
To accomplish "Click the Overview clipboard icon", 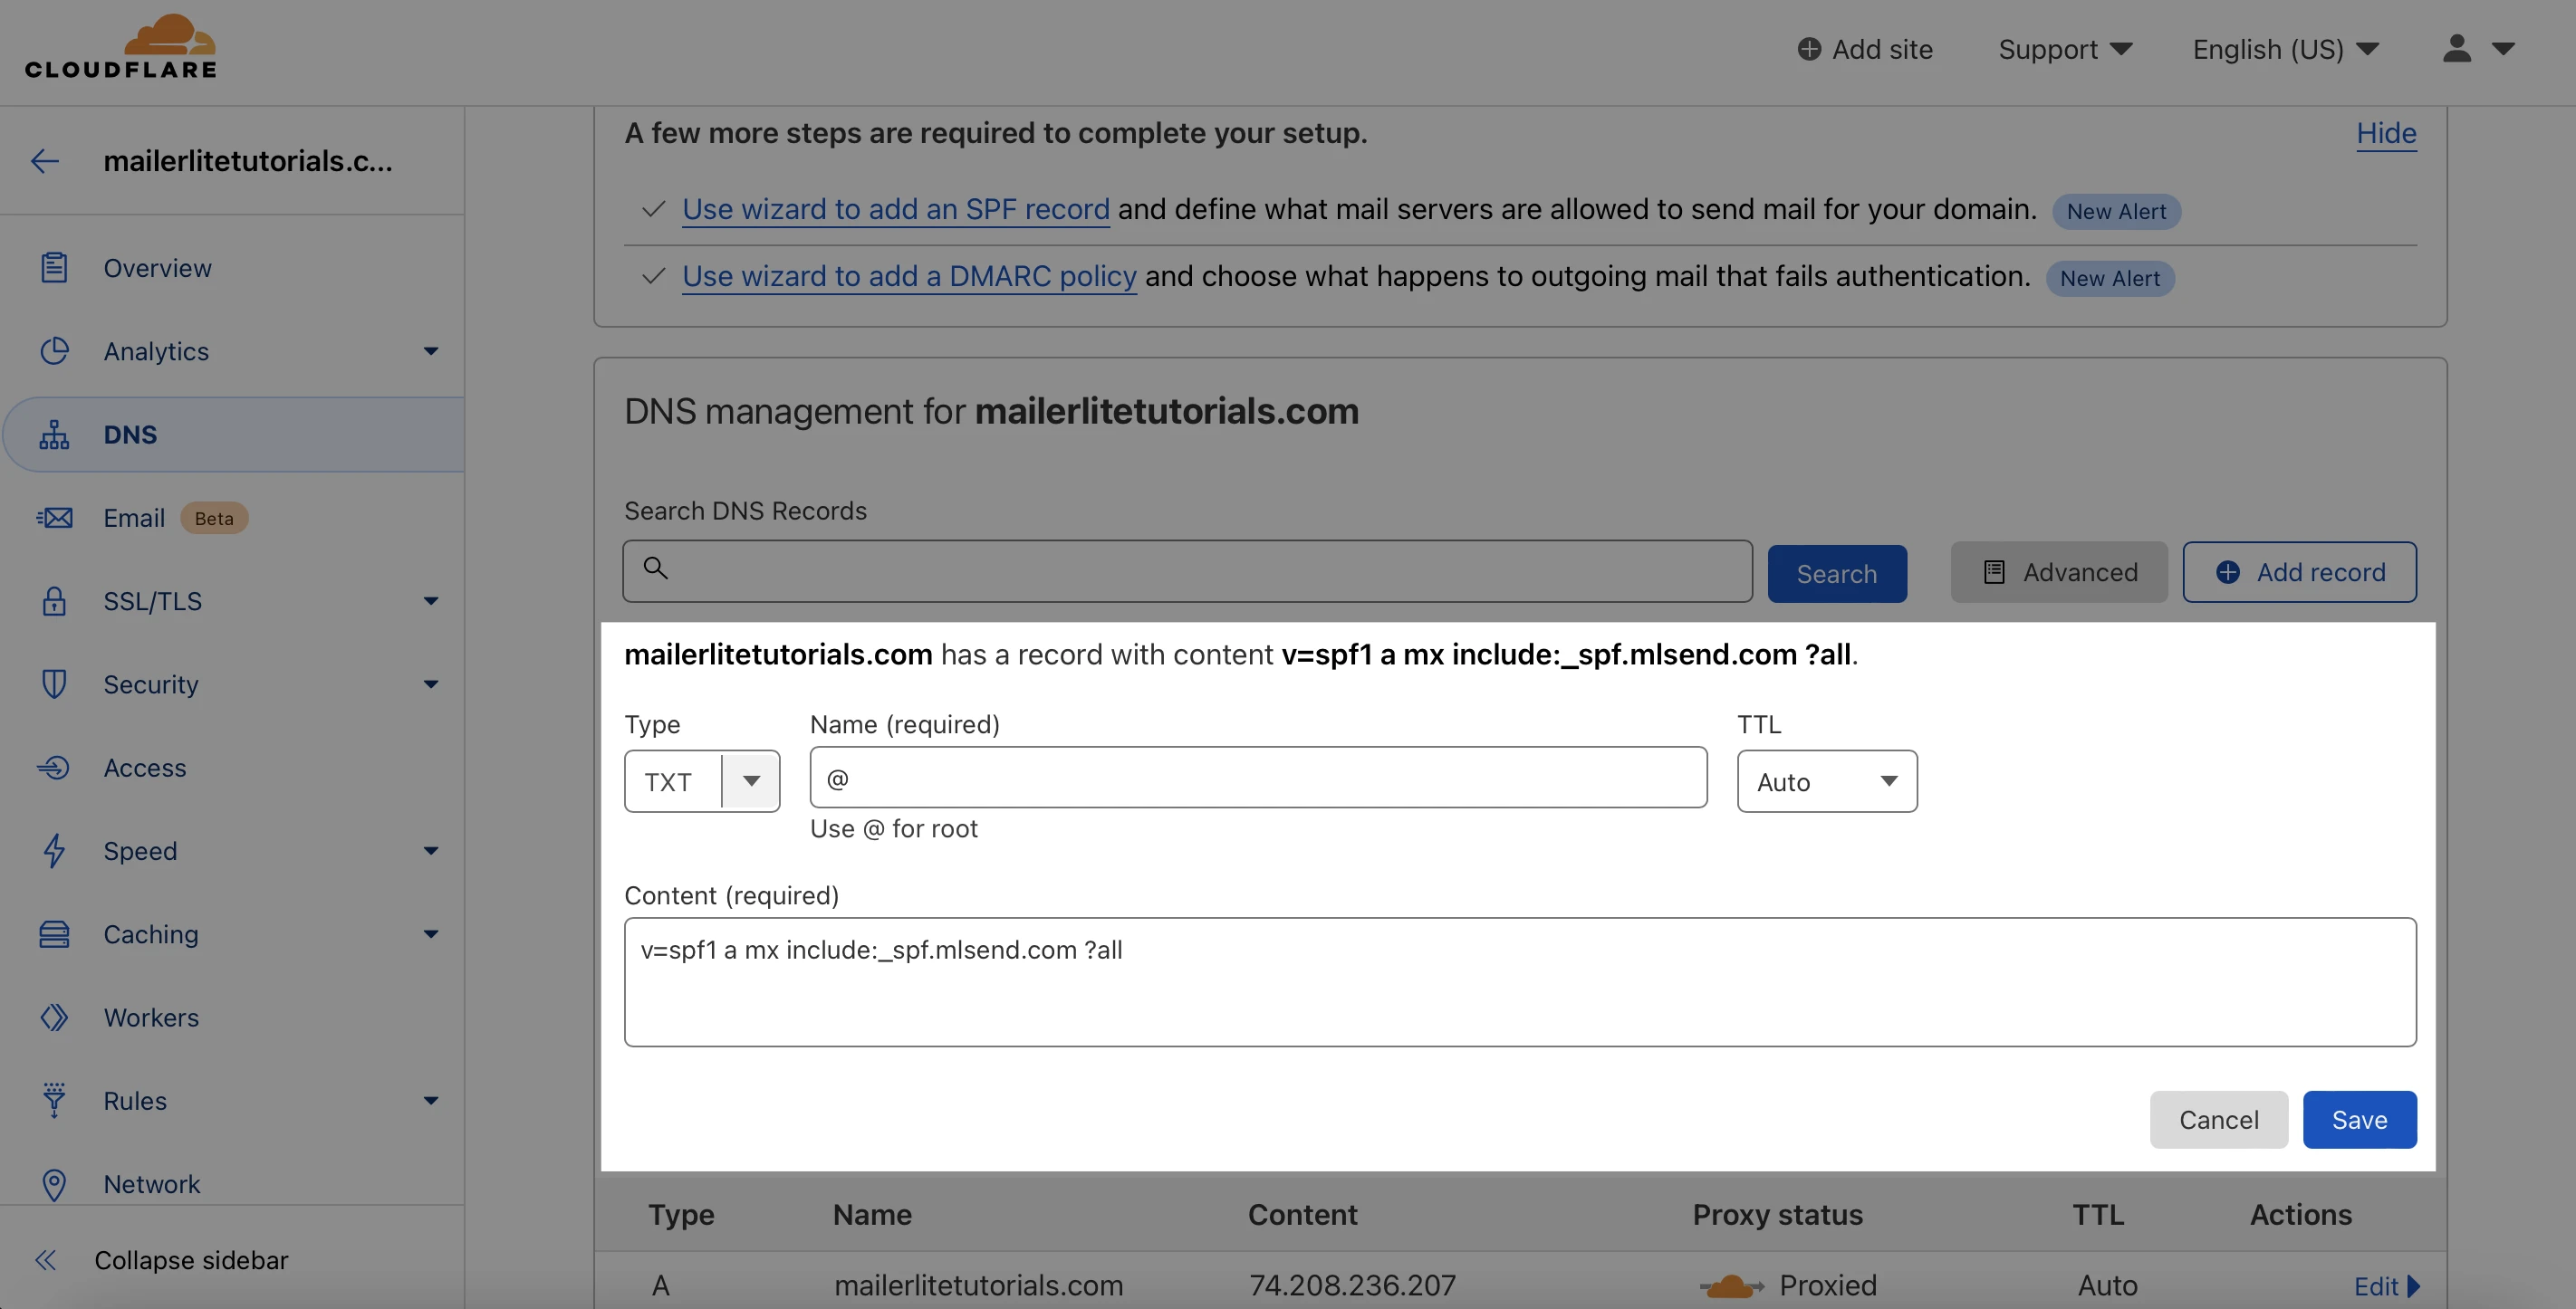I will [54, 268].
